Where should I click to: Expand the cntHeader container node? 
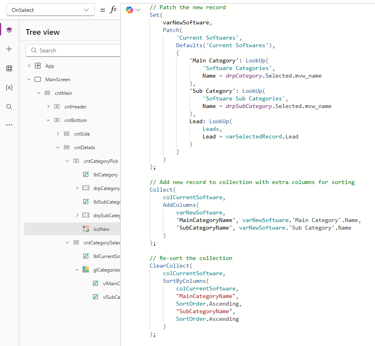point(48,107)
